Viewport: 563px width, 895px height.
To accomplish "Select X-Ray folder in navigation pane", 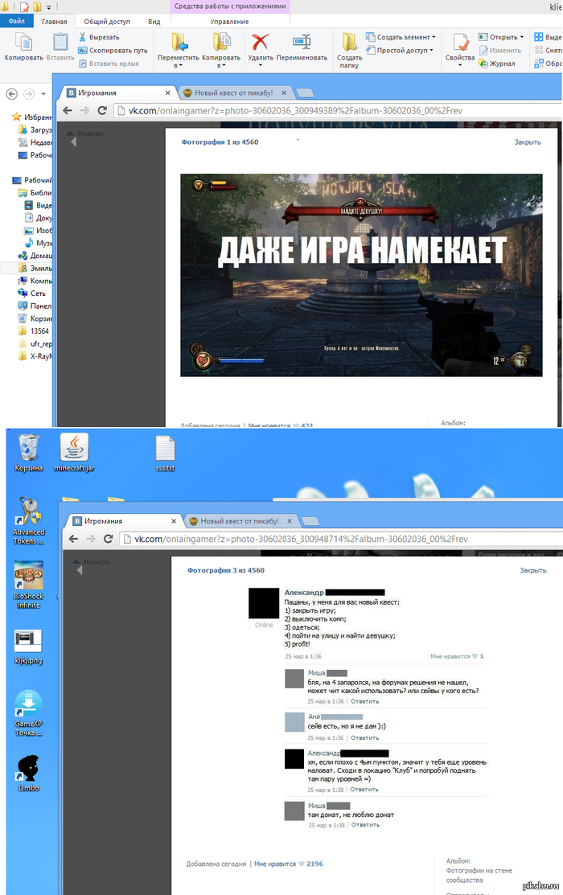I will pyautogui.click(x=35, y=356).
